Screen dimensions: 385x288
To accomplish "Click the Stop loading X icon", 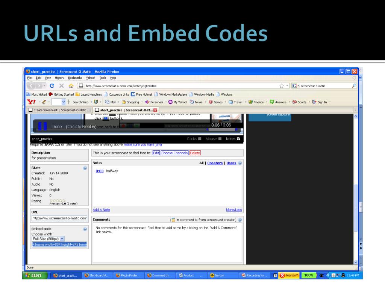I will coord(62,86).
